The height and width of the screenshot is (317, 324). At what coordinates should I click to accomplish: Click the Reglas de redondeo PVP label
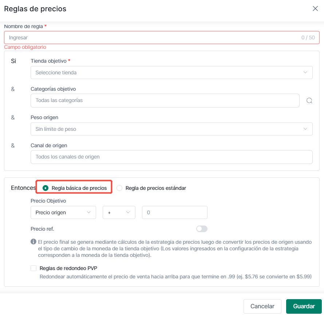coord(68,268)
